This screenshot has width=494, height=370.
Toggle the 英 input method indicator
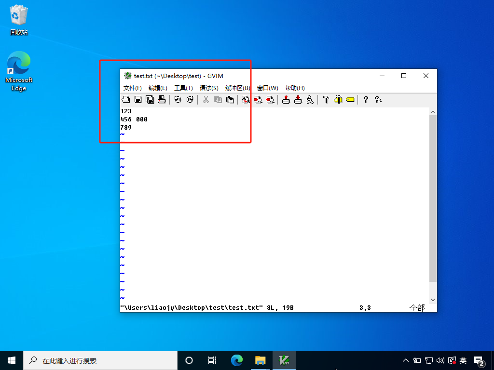[x=463, y=360]
